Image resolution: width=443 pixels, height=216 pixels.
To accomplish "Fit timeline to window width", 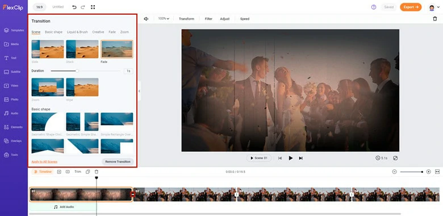I will (437, 172).
